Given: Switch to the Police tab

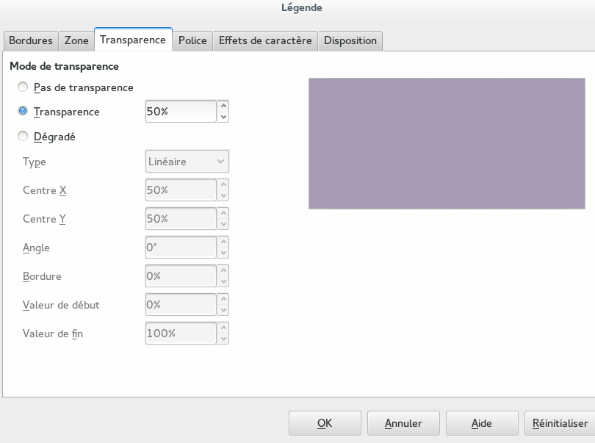Looking at the screenshot, I should 192,40.
